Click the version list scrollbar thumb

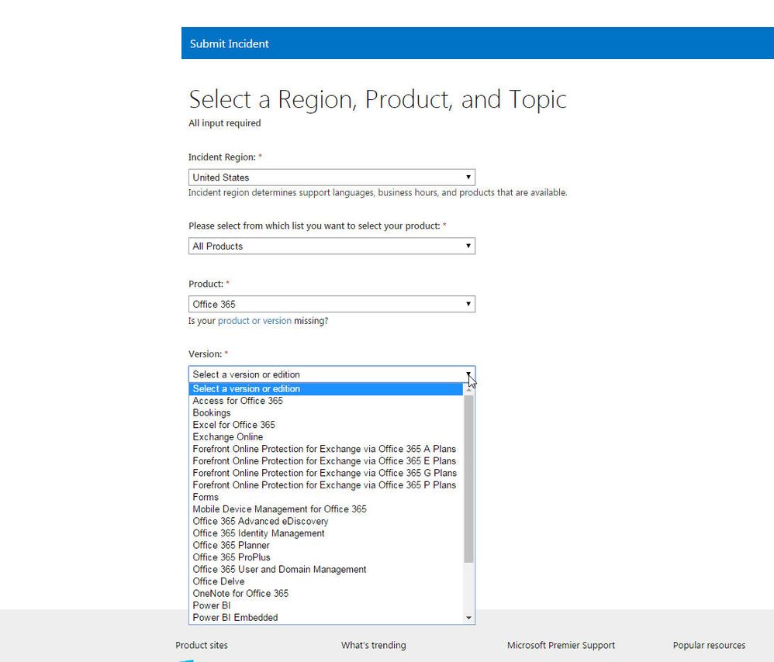point(468,478)
